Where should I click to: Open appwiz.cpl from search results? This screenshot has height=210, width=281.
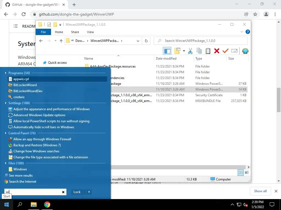(x=57, y=79)
